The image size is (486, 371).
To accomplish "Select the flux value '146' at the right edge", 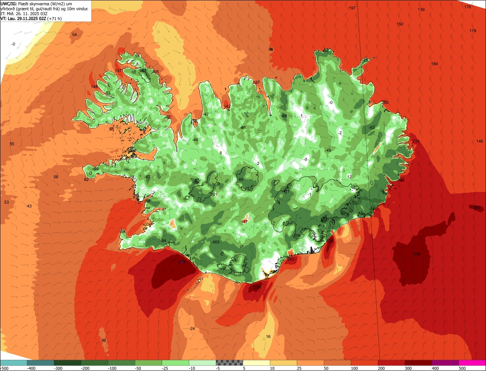I will (x=480, y=141).
